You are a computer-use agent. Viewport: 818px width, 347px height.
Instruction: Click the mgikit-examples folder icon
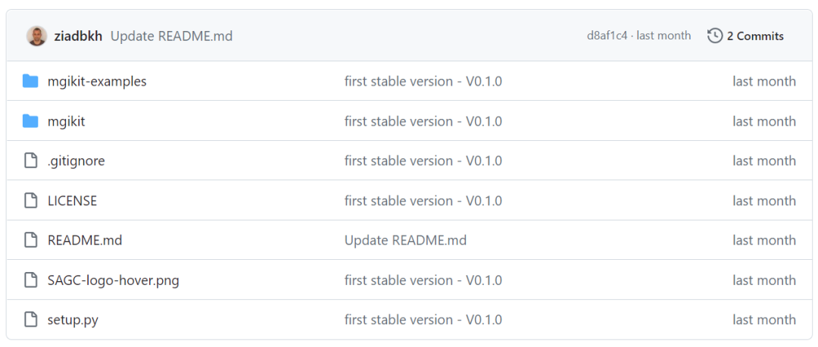[x=30, y=81]
